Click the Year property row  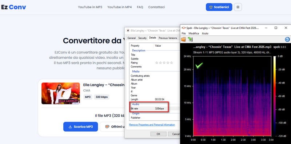tap(155, 87)
